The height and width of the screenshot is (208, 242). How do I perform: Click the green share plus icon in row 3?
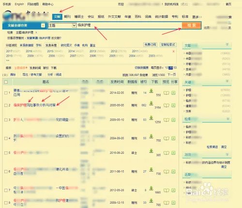pos(173,120)
